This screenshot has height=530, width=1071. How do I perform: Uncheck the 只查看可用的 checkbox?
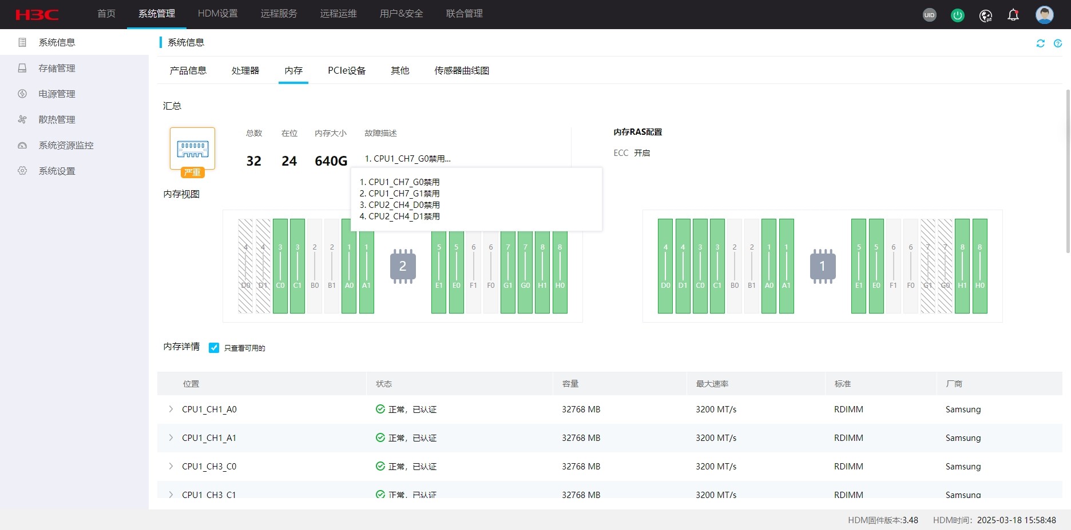(214, 348)
